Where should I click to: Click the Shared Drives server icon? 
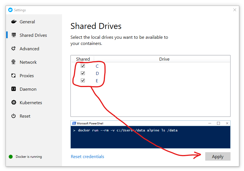pyautogui.click(x=13, y=35)
